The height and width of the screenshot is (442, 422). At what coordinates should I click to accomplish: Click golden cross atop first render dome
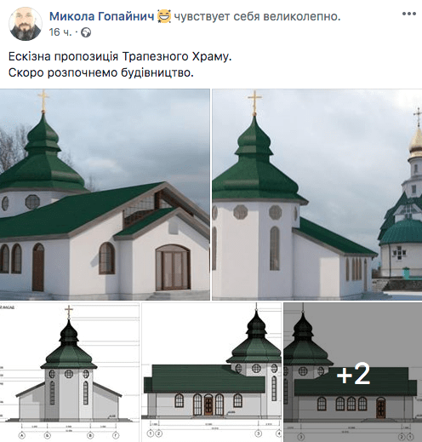[x=43, y=100]
